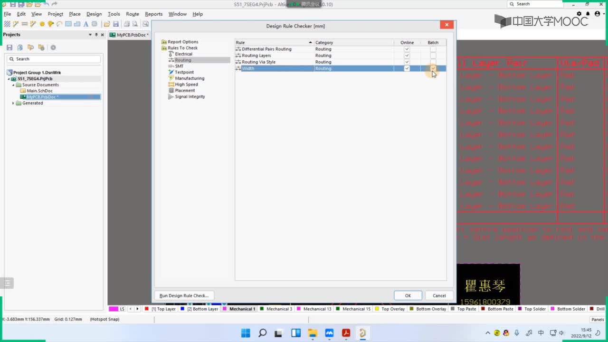This screenshot has width=608, height=342.
Task: Select Electrical under Rules To Check
Action: click(x=183, y=54)
